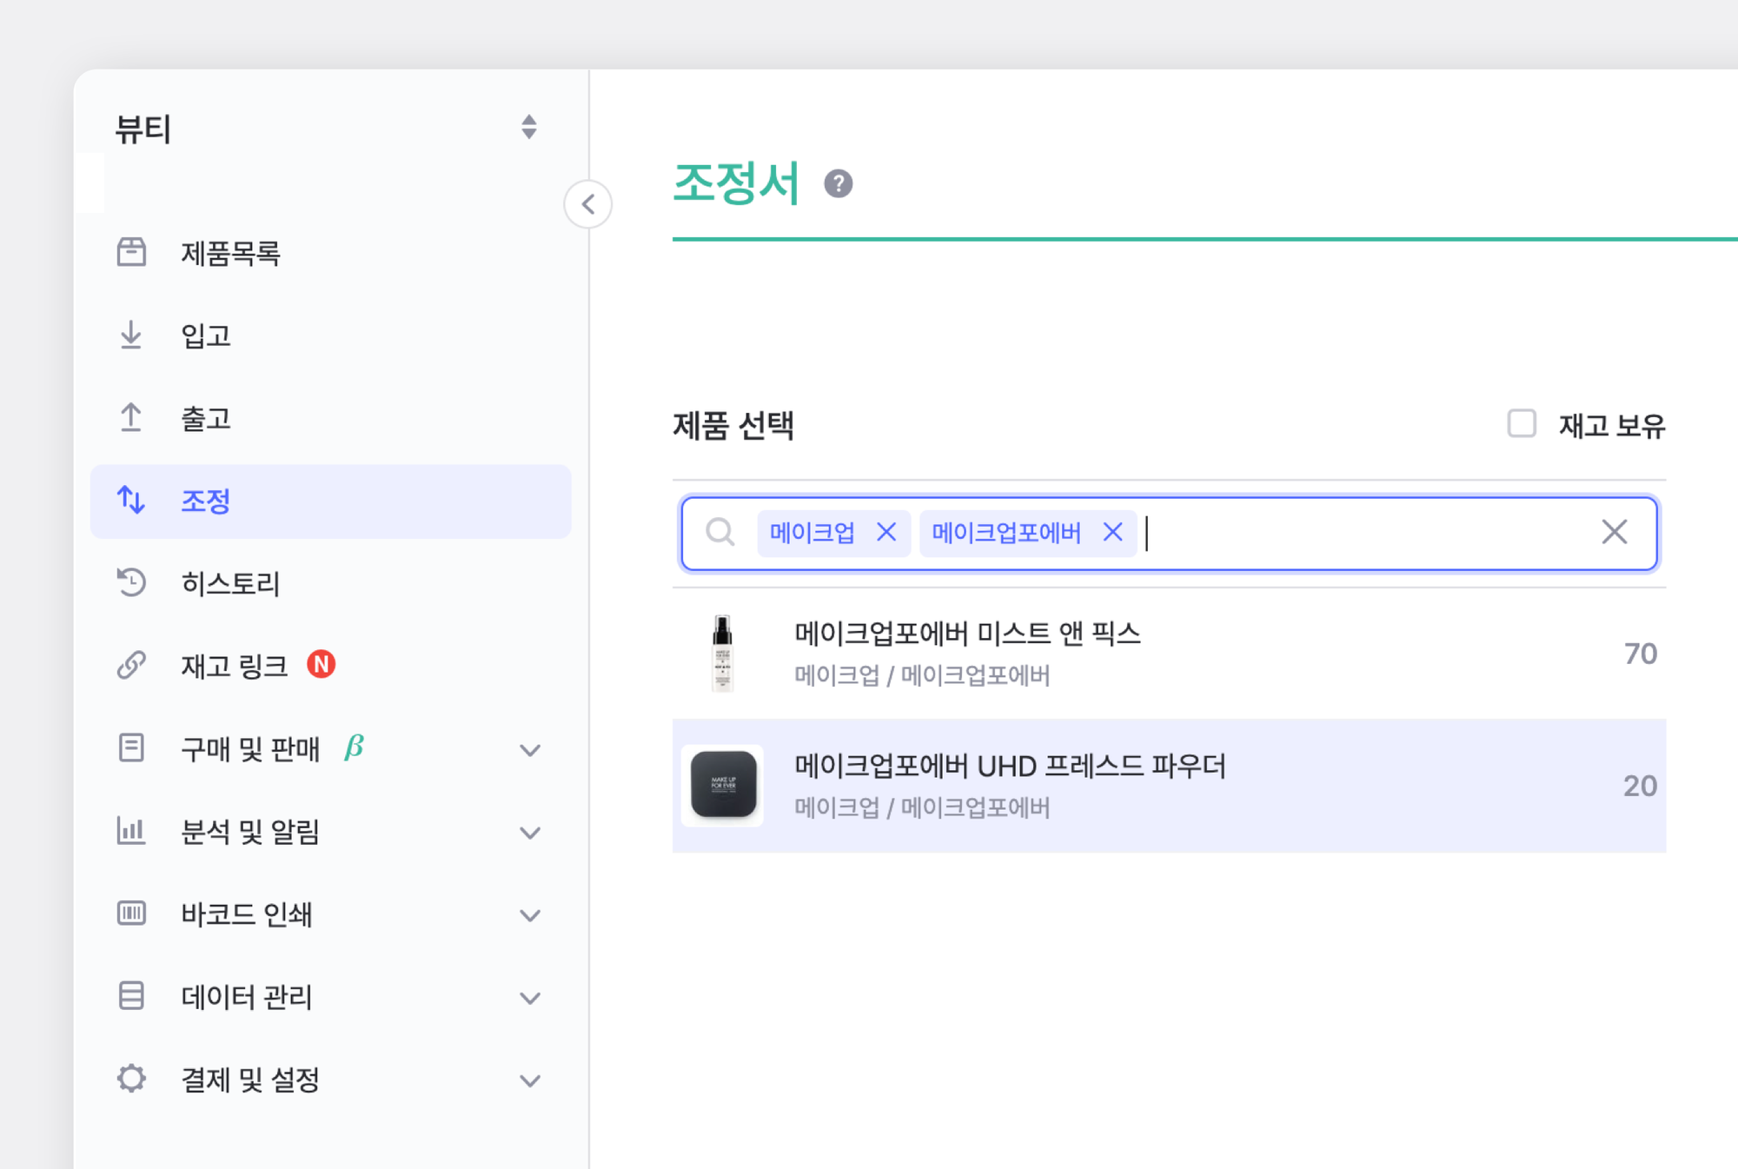Click the 메이크업 tag label
The height and width of the screenshot is (1169, 1738).
point(813,532)
